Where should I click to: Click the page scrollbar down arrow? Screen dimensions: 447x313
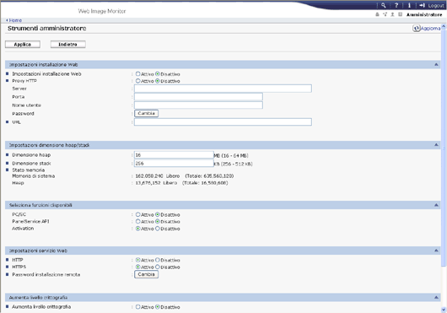pyautogui.click(x=444, y=310)
